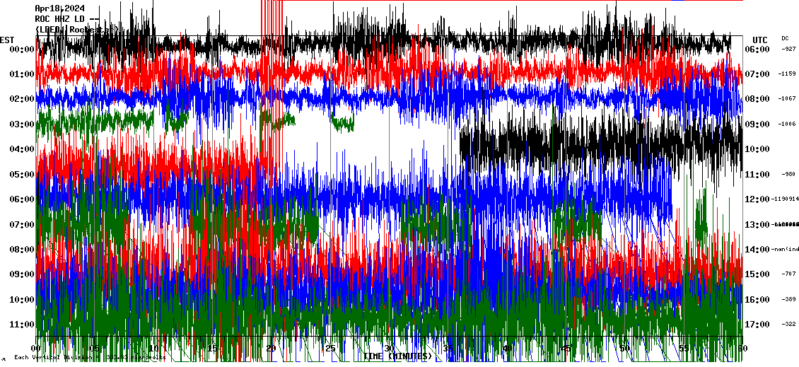The height and width of the screenshot is (367, 799).
Task: Click the DC value -1006
Action: pyautogui.click(x=787, y=124)
